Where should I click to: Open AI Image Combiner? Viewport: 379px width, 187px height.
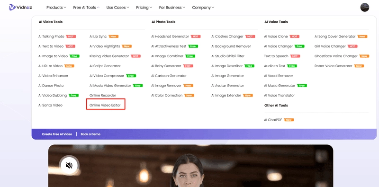click(x=167, y=56)
